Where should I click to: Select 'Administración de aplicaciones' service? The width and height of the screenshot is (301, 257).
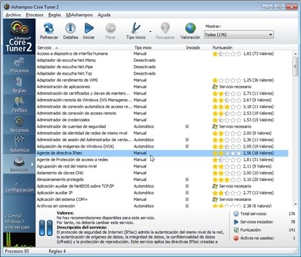pyautogui.click(x=63, y=87)
